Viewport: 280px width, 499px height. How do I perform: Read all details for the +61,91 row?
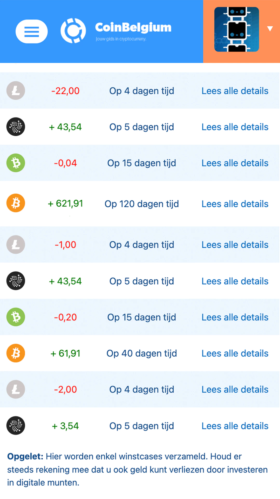pyautogui.click(x=235, y=353)
